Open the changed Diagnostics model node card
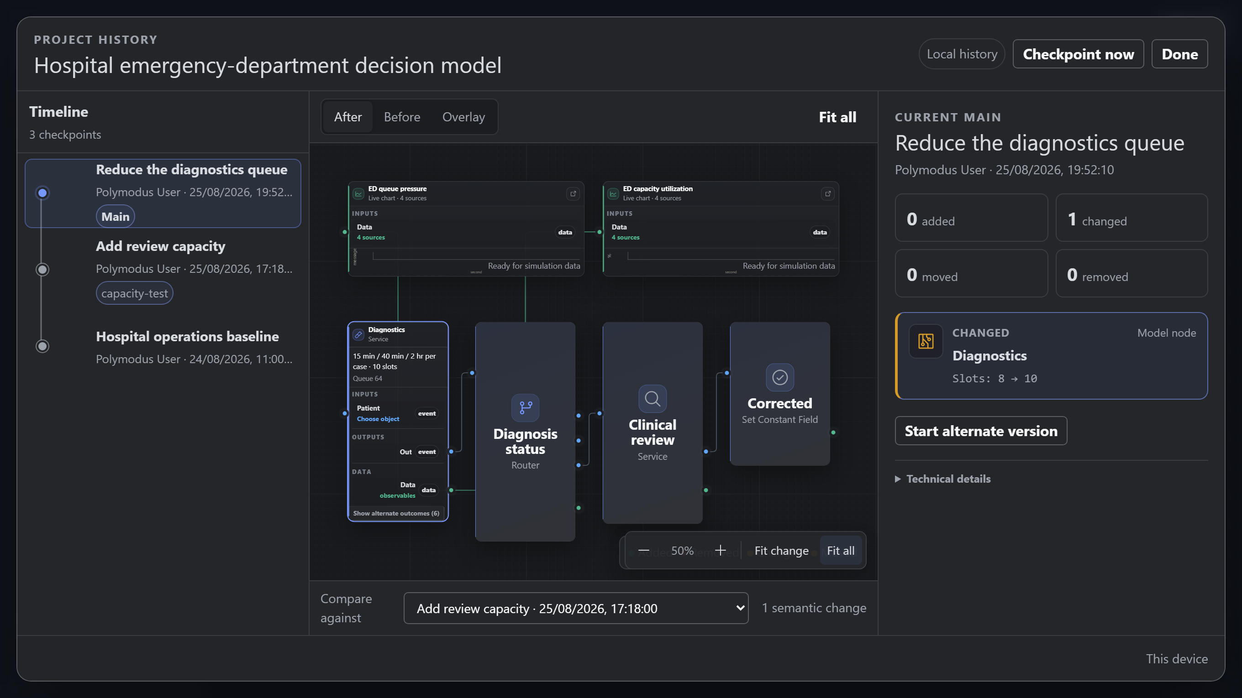 pyautogui.click(x=1051, y=356)
